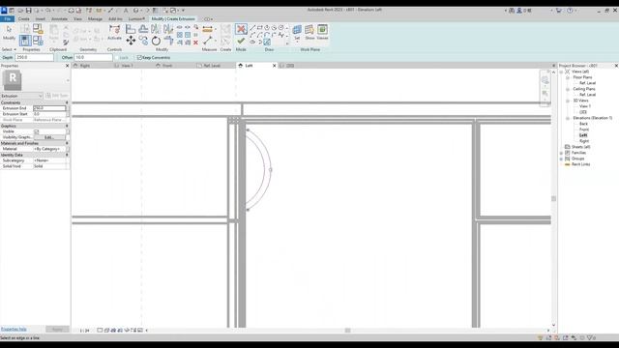Image resolution: width=619 pixels, height=348 pixels.
Task: Click the Offset input field
Action: click(93, 58)
